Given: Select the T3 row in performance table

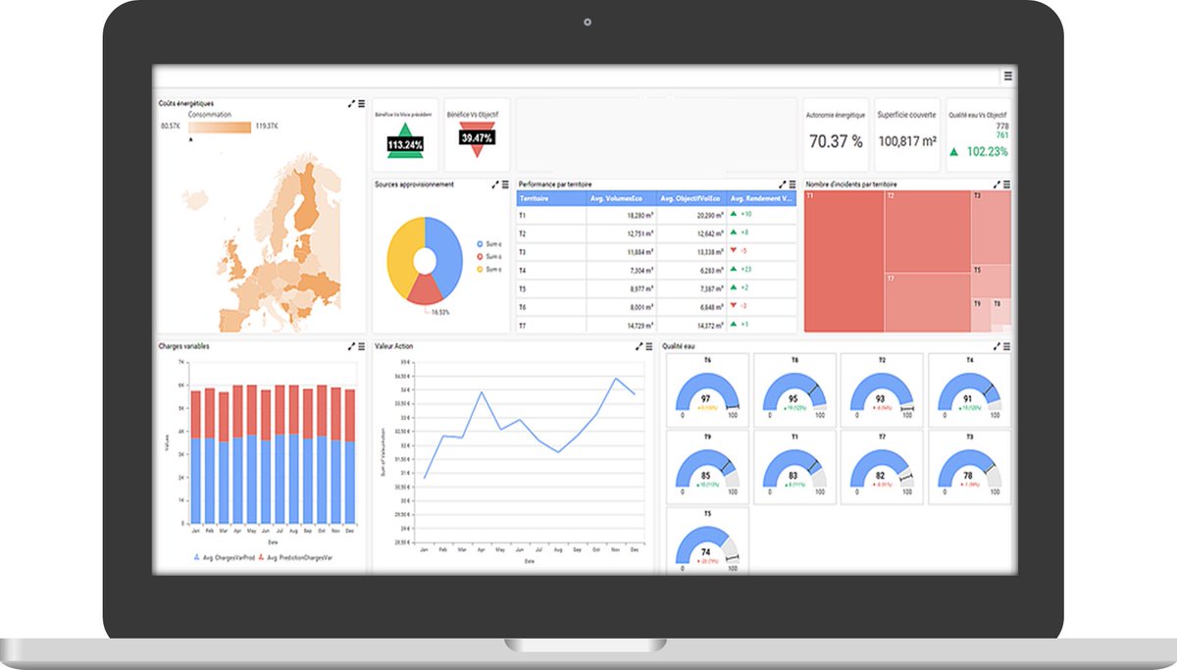Looking at the screenshot, I should point(657,251).
